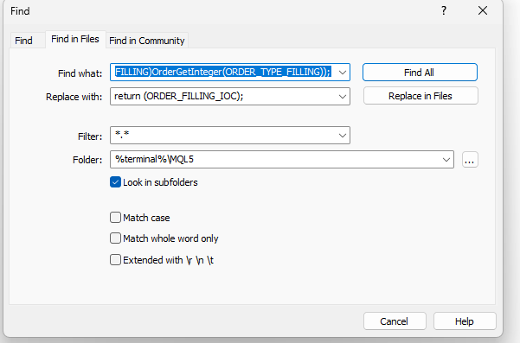Click the question mark help icon
This screenshot has height=343, width=520.
(x=444, y=10)
